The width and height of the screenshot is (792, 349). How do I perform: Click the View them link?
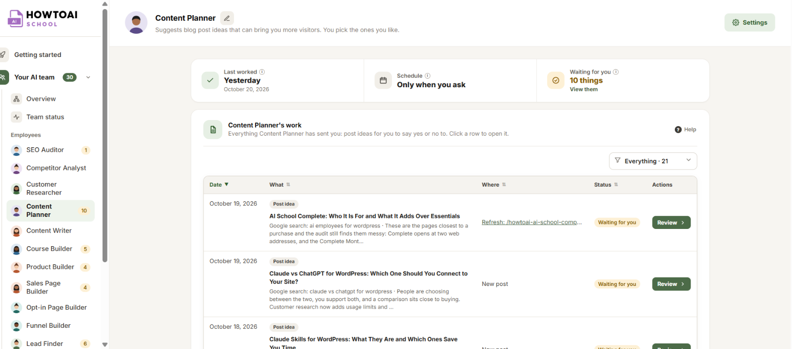[x=583, y=89]
